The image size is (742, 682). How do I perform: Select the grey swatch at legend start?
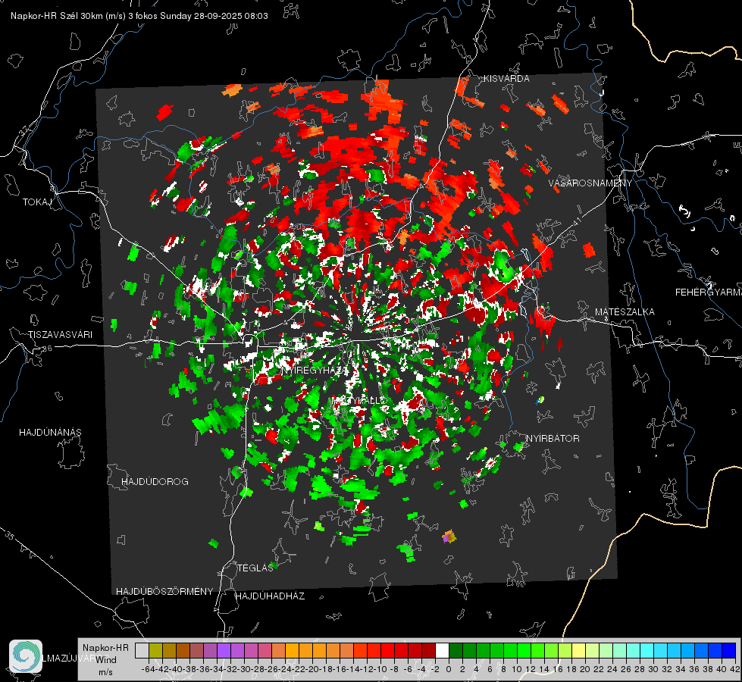[x=142, y=650]
